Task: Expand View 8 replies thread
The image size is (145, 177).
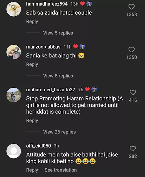Action: (x=58, y=76)
